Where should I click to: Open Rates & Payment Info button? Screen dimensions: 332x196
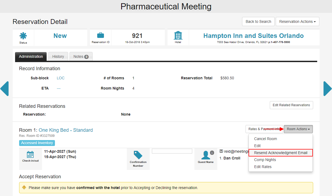[x=264, y=129]
